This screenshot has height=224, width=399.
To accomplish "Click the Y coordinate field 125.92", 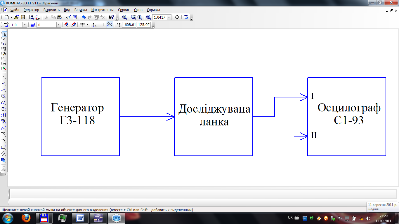I will (x=144, y=25).
